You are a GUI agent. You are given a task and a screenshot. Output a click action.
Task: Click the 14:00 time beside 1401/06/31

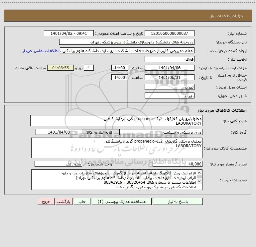tap(119, 77)
